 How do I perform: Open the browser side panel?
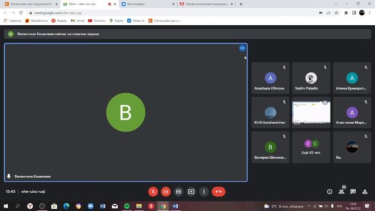click(x=354, y=13)
